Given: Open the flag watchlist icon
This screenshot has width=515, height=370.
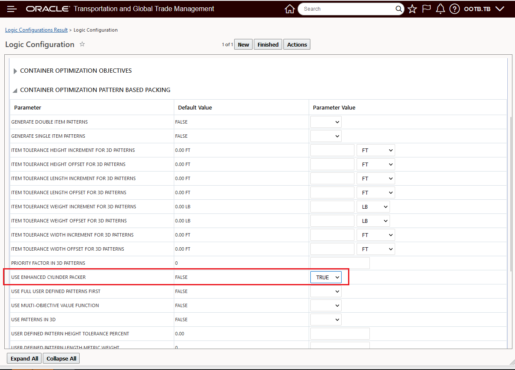Looking at the screenshot, I should coord(426,9).
